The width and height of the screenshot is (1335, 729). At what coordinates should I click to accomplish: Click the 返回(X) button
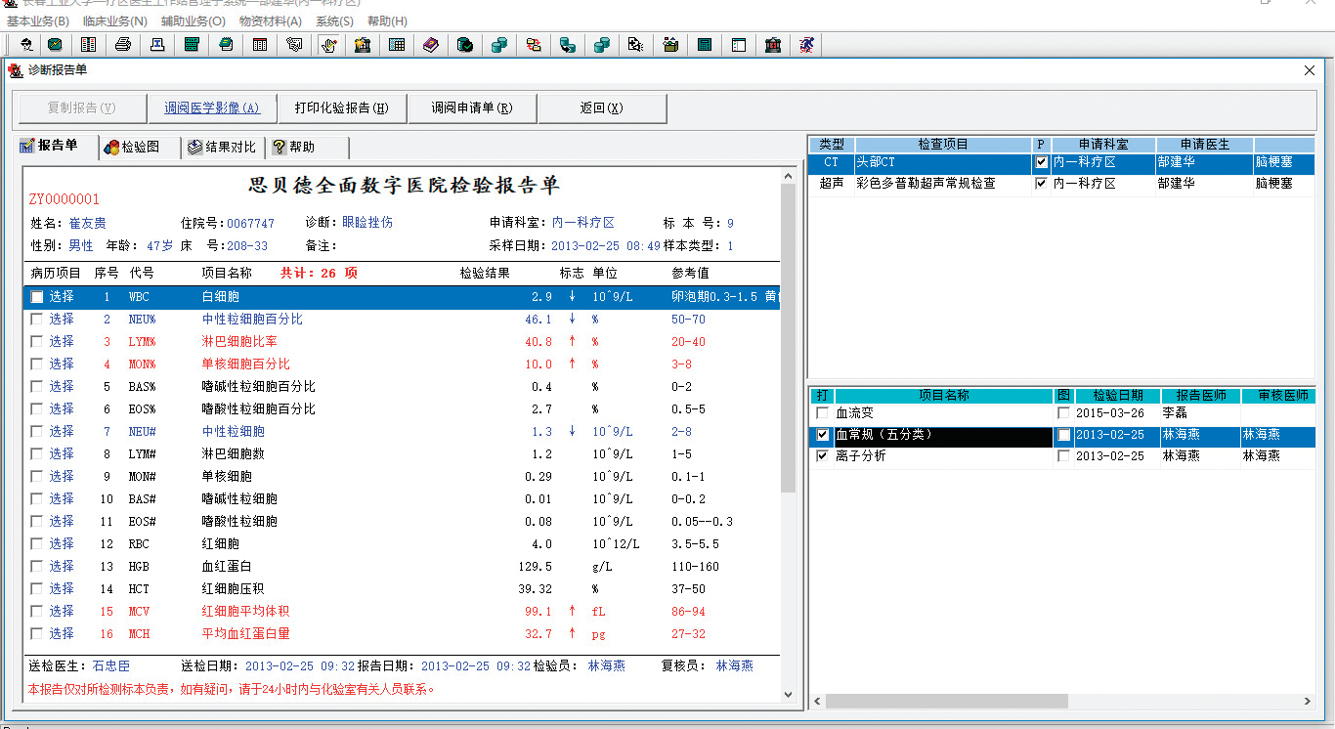click(x=601, y=108)
